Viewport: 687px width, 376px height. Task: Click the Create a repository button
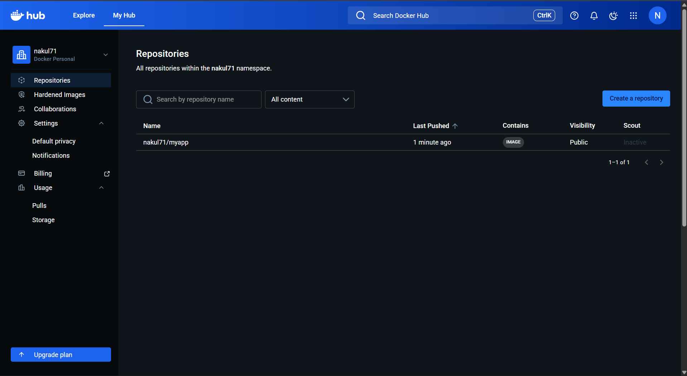(x=636, y=98)
